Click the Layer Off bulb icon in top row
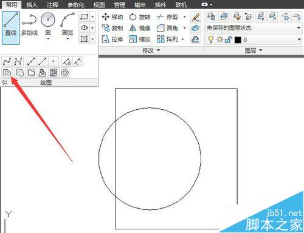The width and height of the screenshot is (304, 233). click(297, 16)
